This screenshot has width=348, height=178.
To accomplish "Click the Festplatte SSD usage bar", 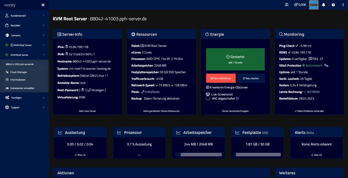I will pos(258,155).
